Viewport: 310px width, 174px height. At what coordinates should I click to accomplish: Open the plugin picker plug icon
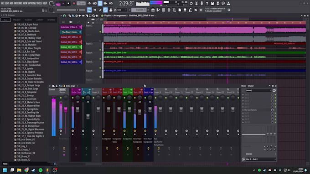click(x=185, y=10)
